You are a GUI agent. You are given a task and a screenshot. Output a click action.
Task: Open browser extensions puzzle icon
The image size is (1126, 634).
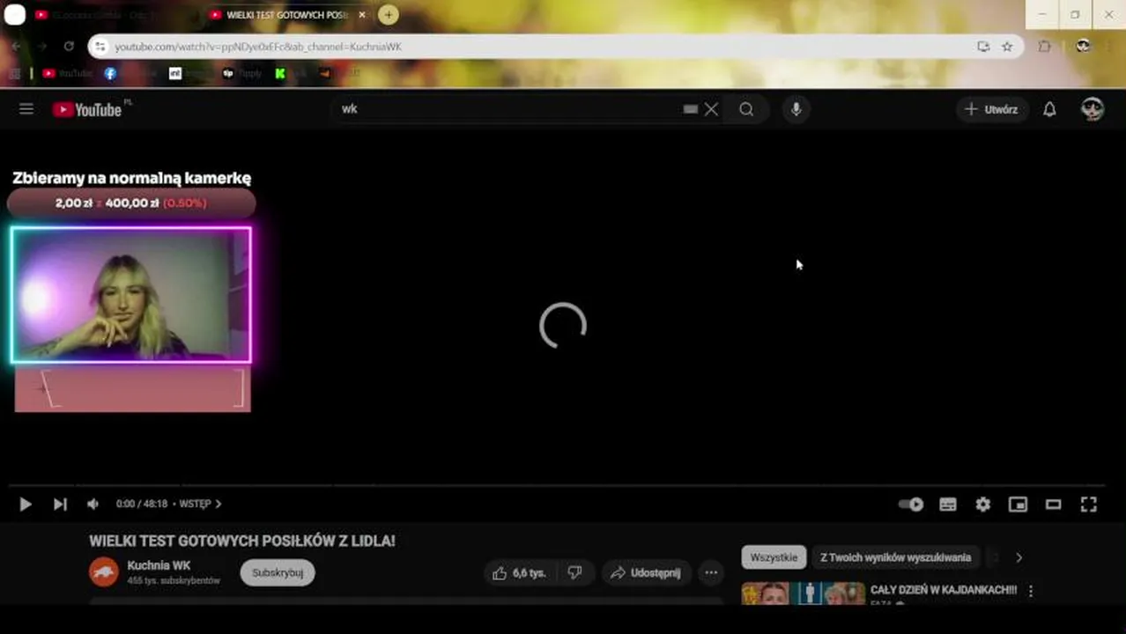(1045, 46)
